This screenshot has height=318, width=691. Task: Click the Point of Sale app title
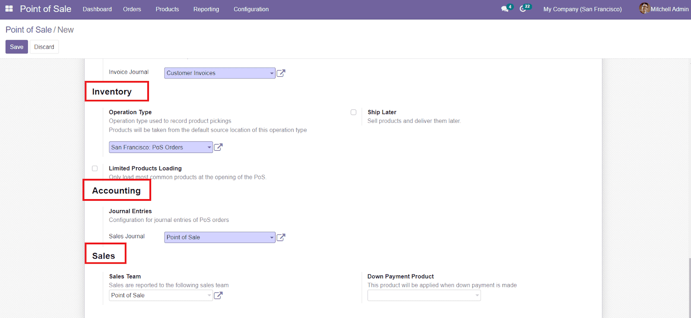[45, 9]
